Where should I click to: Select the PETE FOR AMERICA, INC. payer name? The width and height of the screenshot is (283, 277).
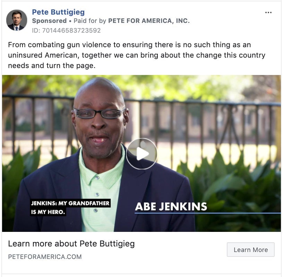click(149, 21)
